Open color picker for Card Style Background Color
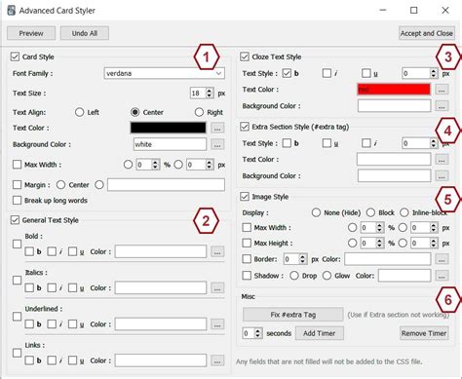 (x=217, y=144)
